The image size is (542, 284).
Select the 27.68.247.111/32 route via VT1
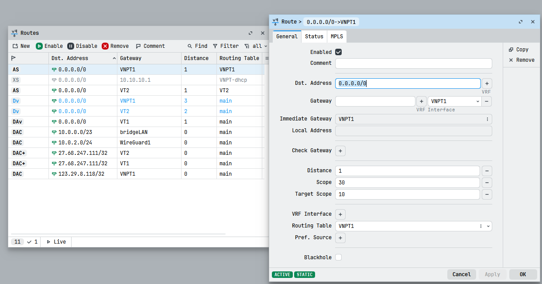[136, 164]
